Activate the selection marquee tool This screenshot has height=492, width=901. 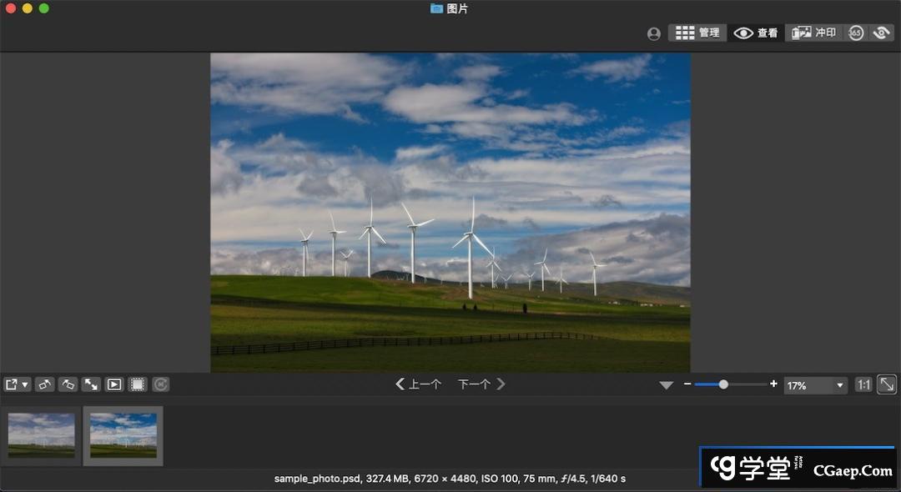tap(138, 384)
